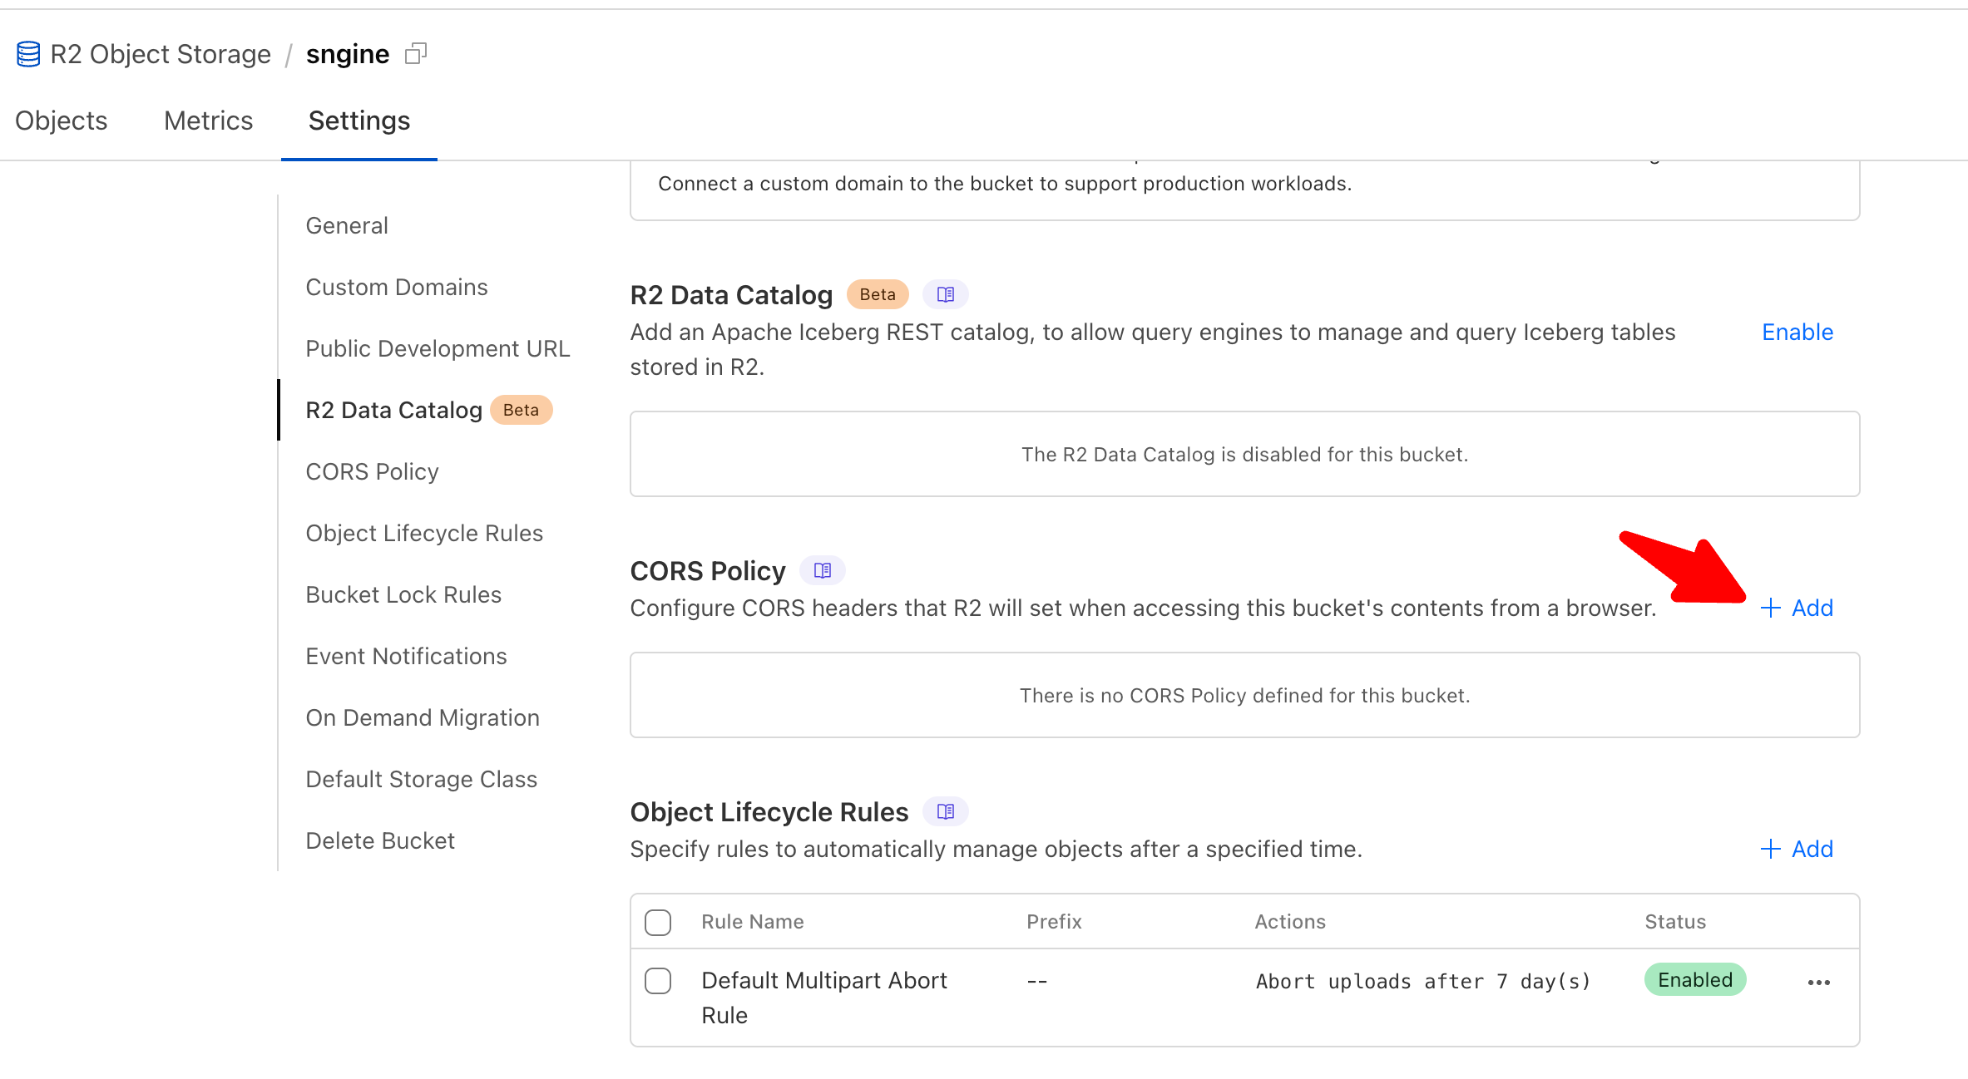
Task: Go to R2 Object Storage breadcrumb link
Action: tap(161, 54)
